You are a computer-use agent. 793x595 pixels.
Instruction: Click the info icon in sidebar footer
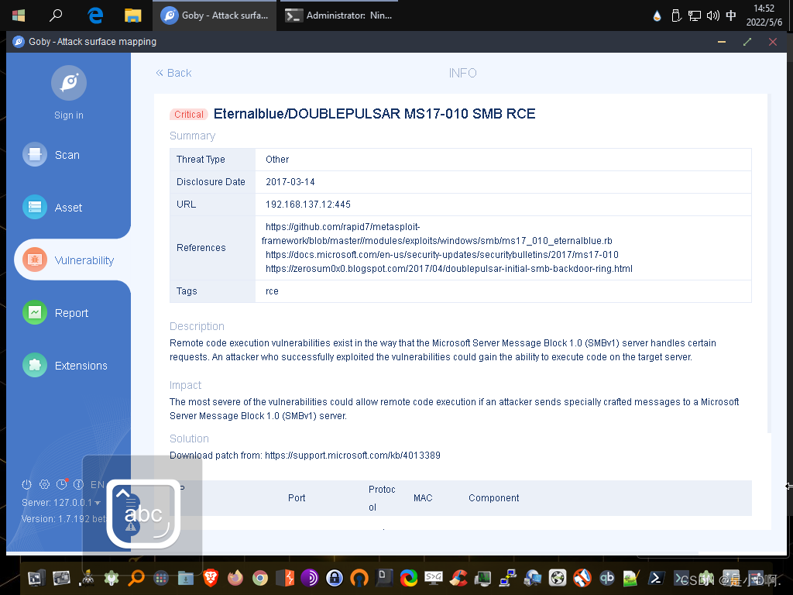(78, 484)
